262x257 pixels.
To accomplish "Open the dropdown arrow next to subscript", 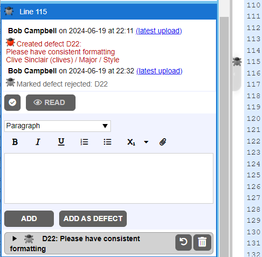I will (146, 142).
